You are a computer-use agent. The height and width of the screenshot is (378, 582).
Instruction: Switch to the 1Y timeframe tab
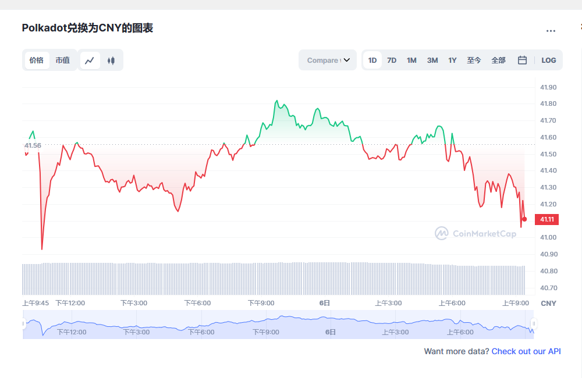tap(452, 60)
